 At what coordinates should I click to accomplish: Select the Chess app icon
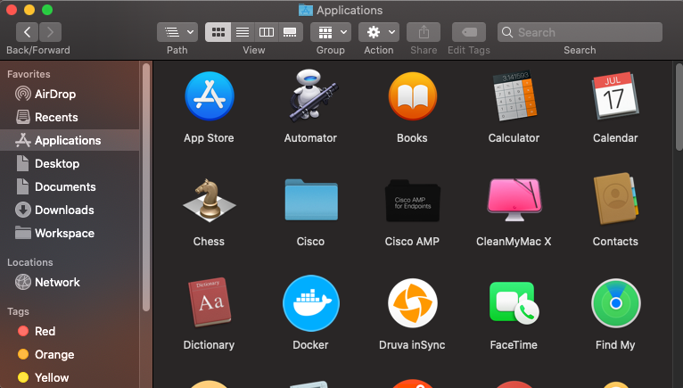(x=210, y=201)
